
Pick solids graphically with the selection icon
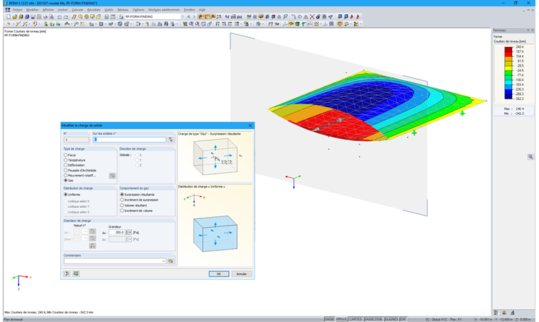(x=171, y=140)
